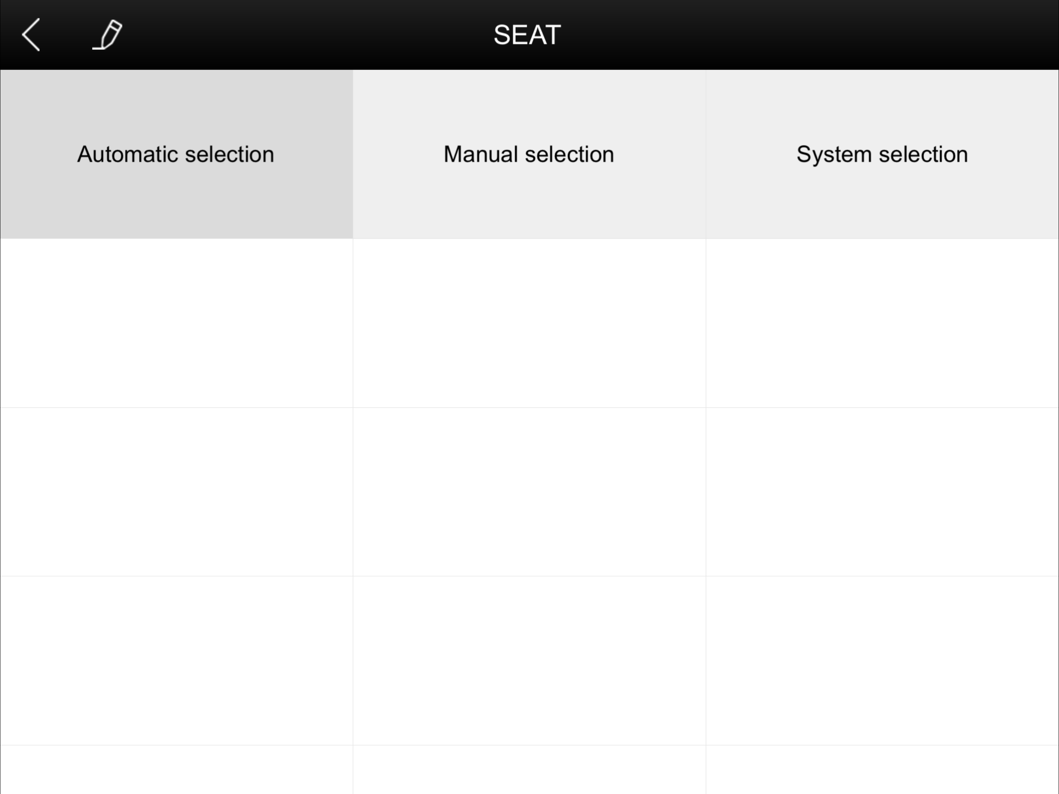
Task: Select third empty cell in Automatic selection column
Action: pos(176,660)
